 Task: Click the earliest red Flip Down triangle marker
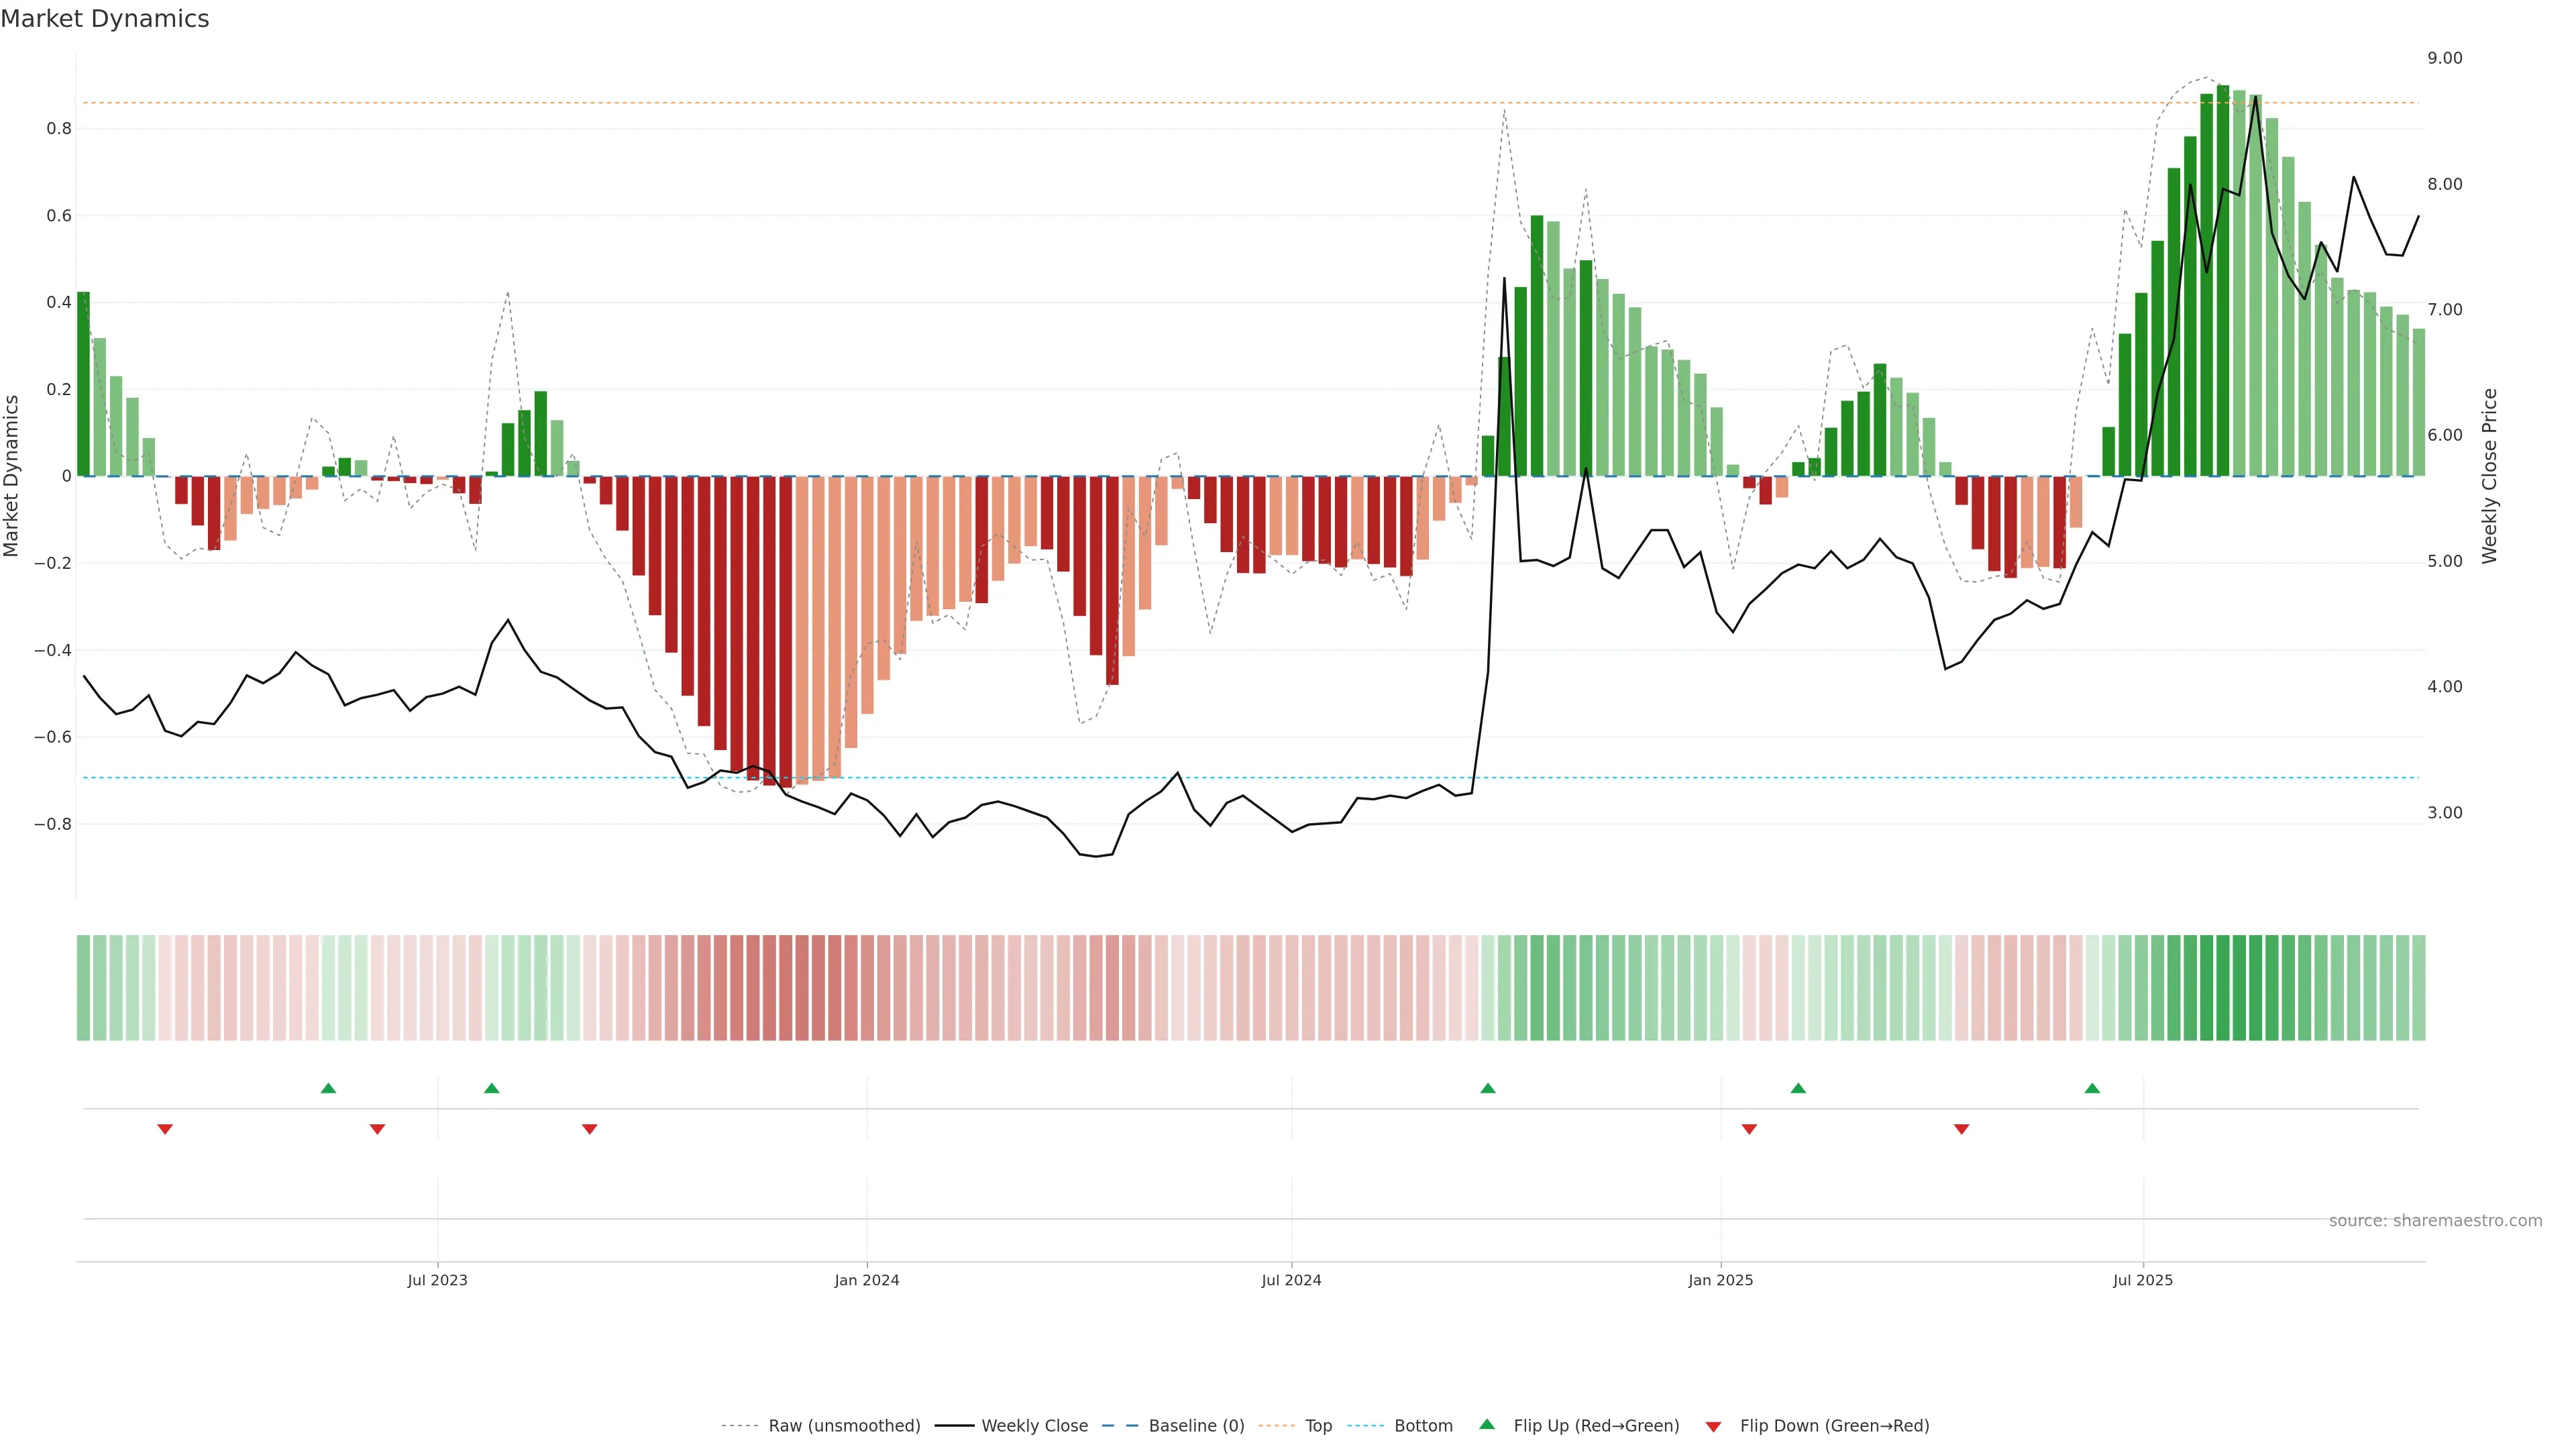click(165, 1129)
